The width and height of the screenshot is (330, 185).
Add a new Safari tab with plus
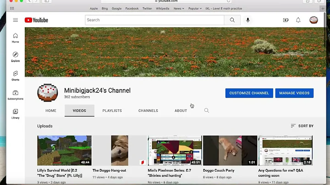pos(323,8)
